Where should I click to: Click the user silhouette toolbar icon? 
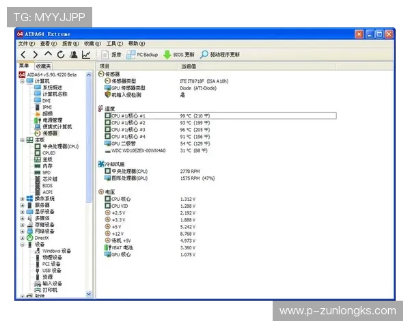click(73, 55)
